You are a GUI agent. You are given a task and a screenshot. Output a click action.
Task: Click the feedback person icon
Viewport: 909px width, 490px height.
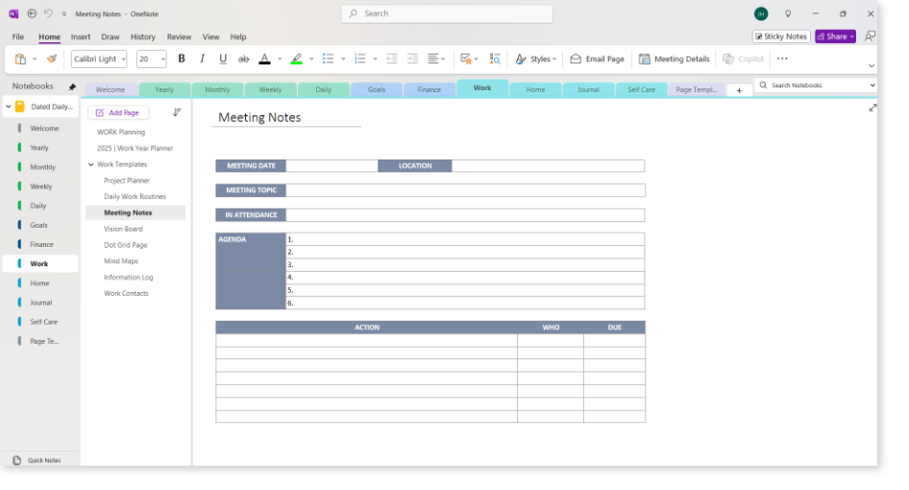point(870,36)
